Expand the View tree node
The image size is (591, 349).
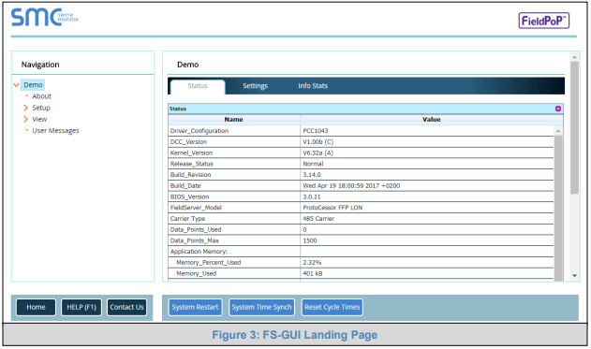tap(25, 120)
